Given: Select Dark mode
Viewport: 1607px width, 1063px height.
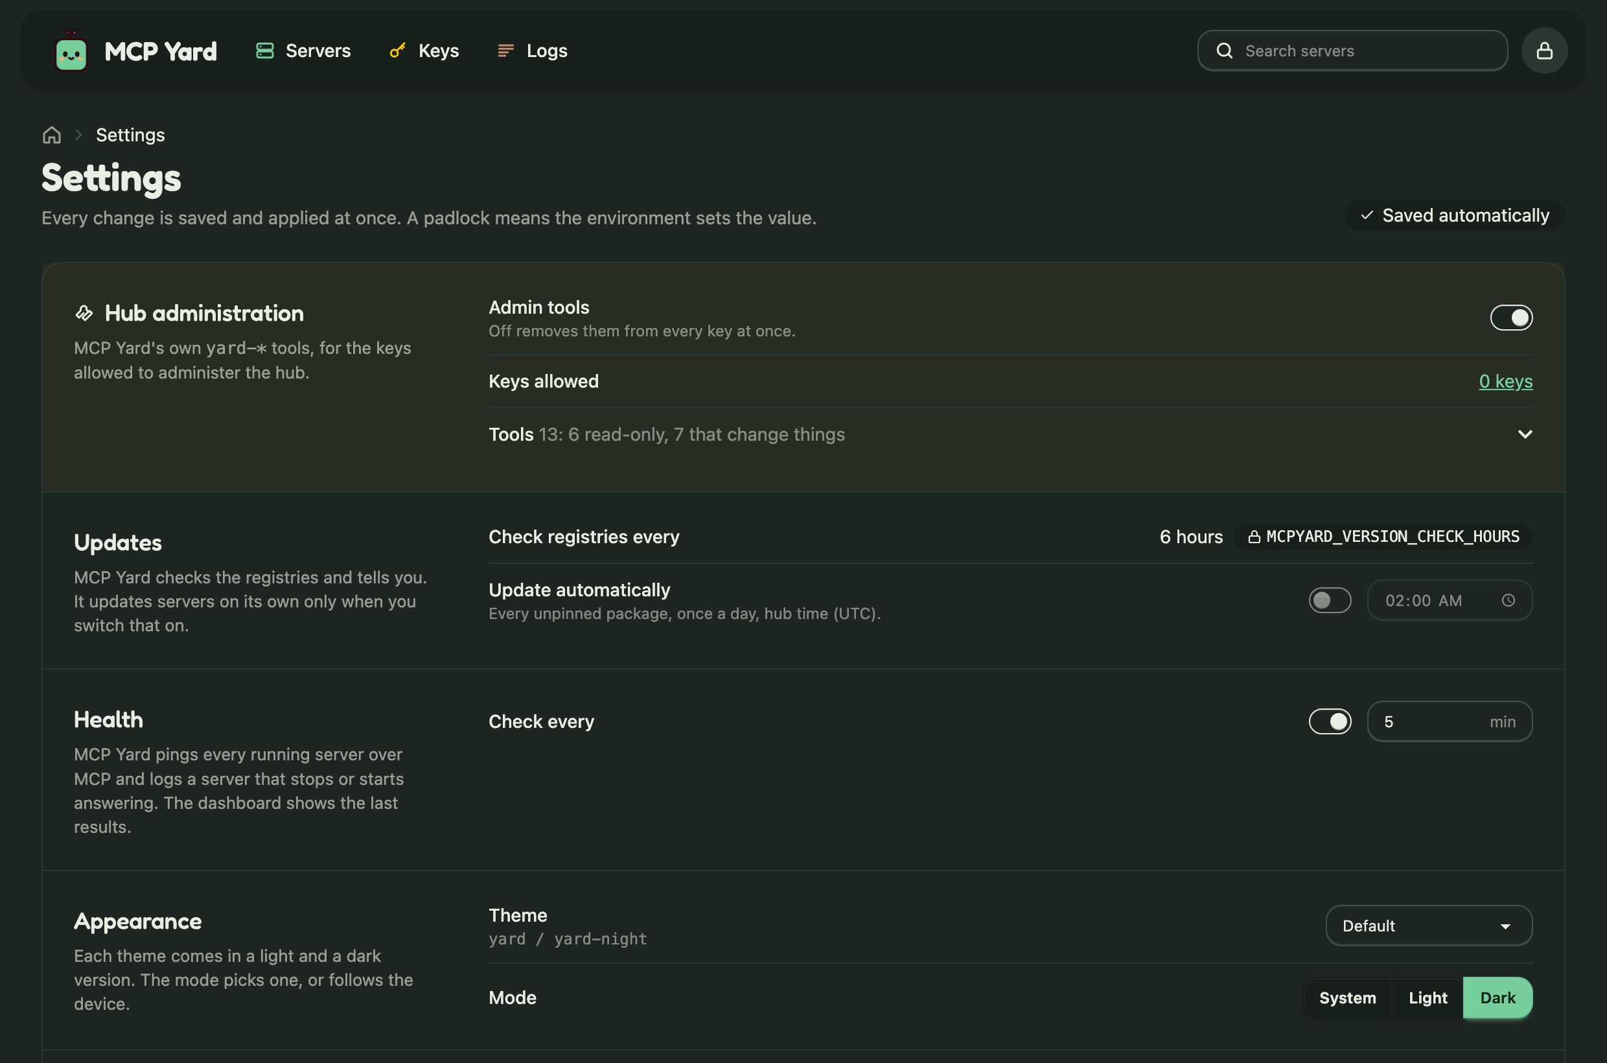Looking at the screenshot, I should [1497, 998].
